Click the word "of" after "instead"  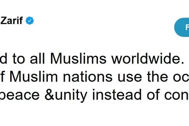[x=153, y=94]
